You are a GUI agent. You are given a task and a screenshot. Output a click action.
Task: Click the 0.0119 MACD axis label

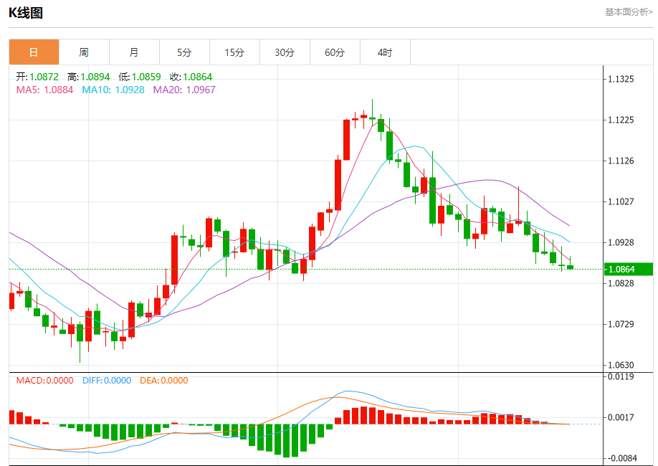coord(621,376)
